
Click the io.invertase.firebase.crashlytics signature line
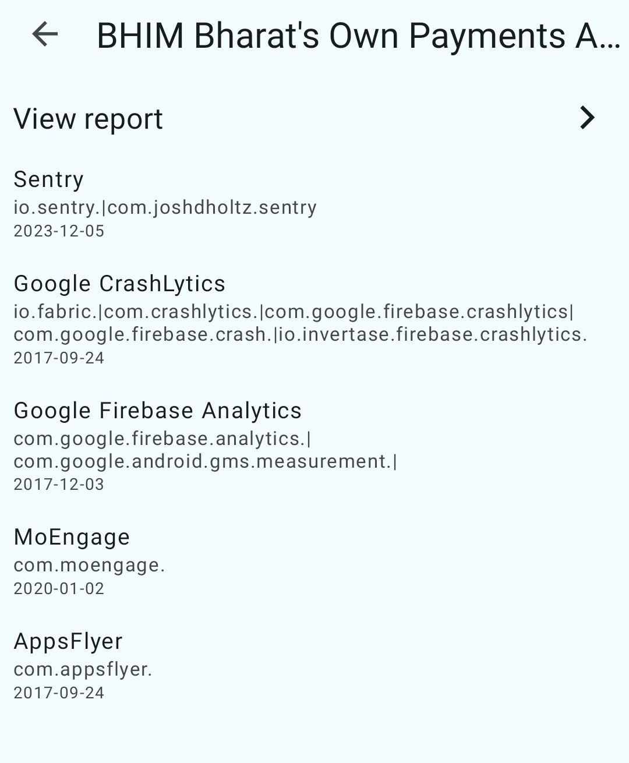pos(301,334)
